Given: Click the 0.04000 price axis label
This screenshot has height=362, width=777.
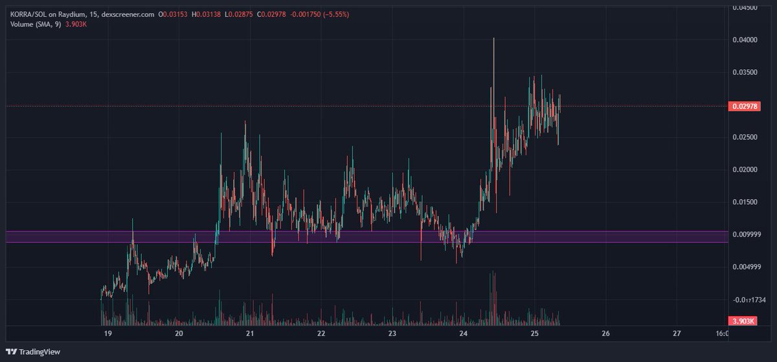Looking at the screenshot, I should (x=745, y=40).
